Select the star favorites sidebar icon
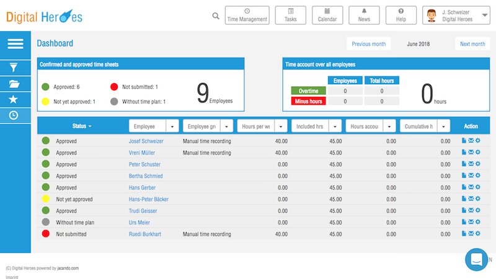The width and height of the screenshot is (496, 279). point(15,99)
